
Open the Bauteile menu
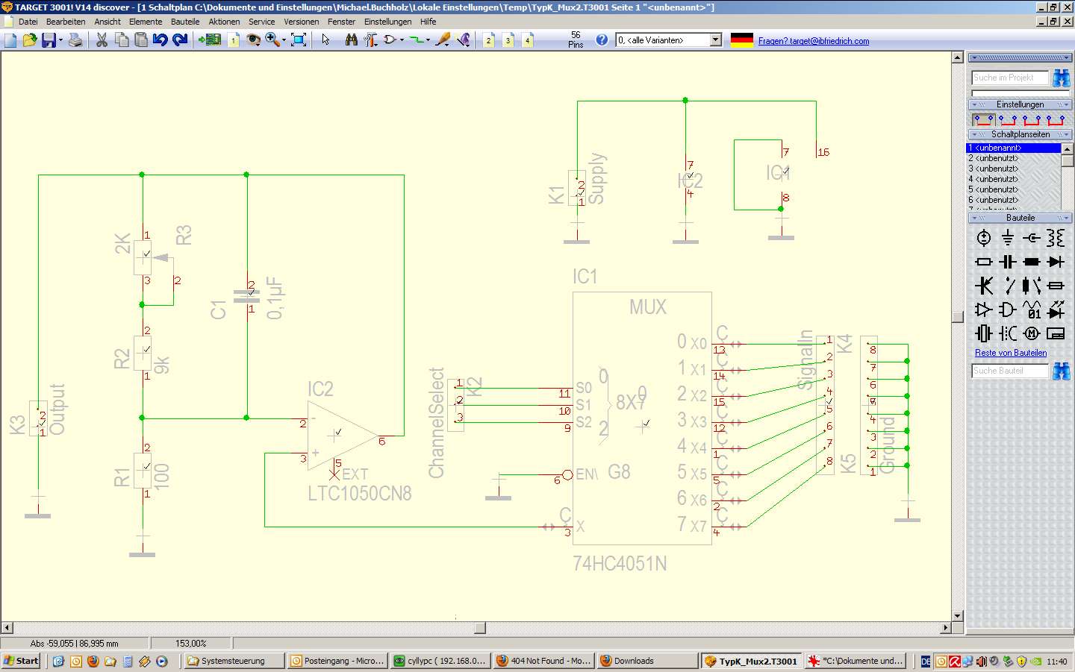tap(185, 22)
